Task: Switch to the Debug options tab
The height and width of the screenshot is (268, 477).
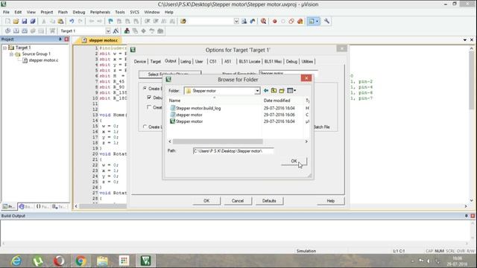Action: pos(291,61)
